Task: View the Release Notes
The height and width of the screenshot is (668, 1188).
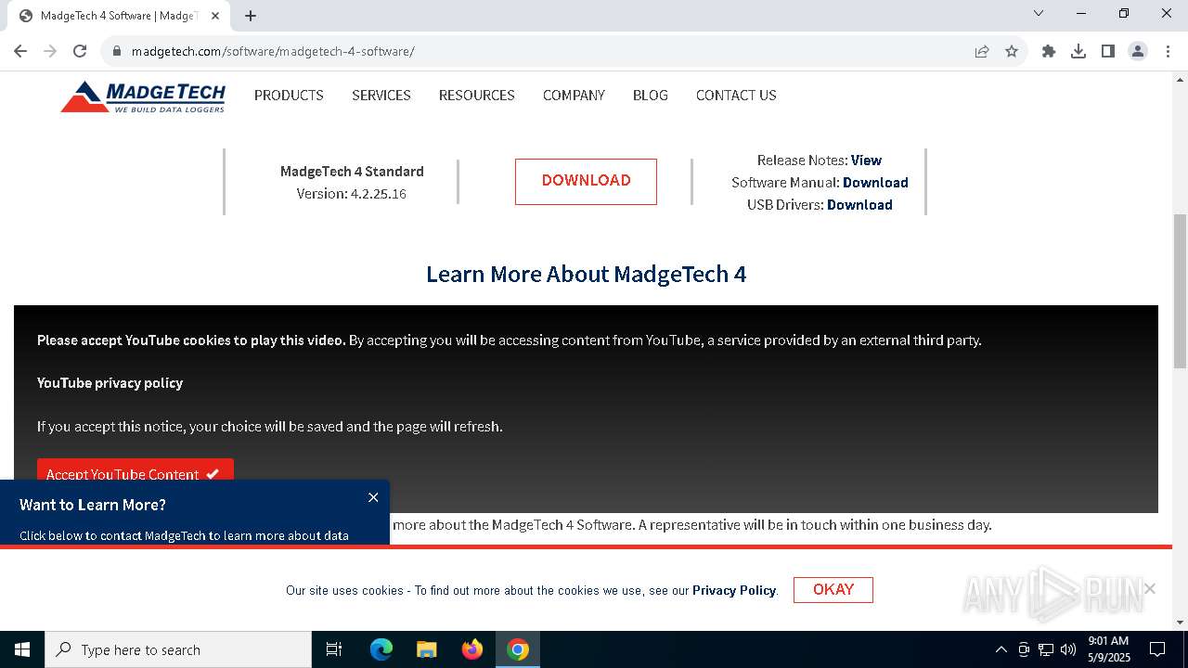Action: pyautogui.click(x=866, y=160)
